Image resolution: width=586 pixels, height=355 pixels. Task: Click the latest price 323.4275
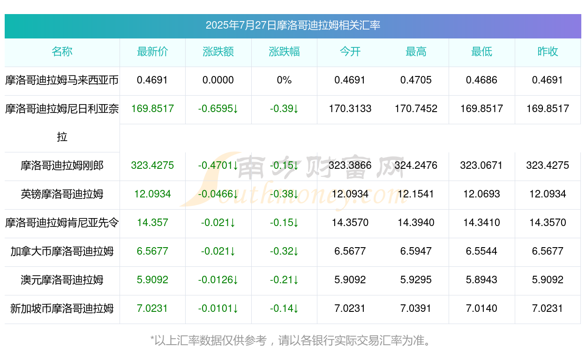(x=152, y=166)
